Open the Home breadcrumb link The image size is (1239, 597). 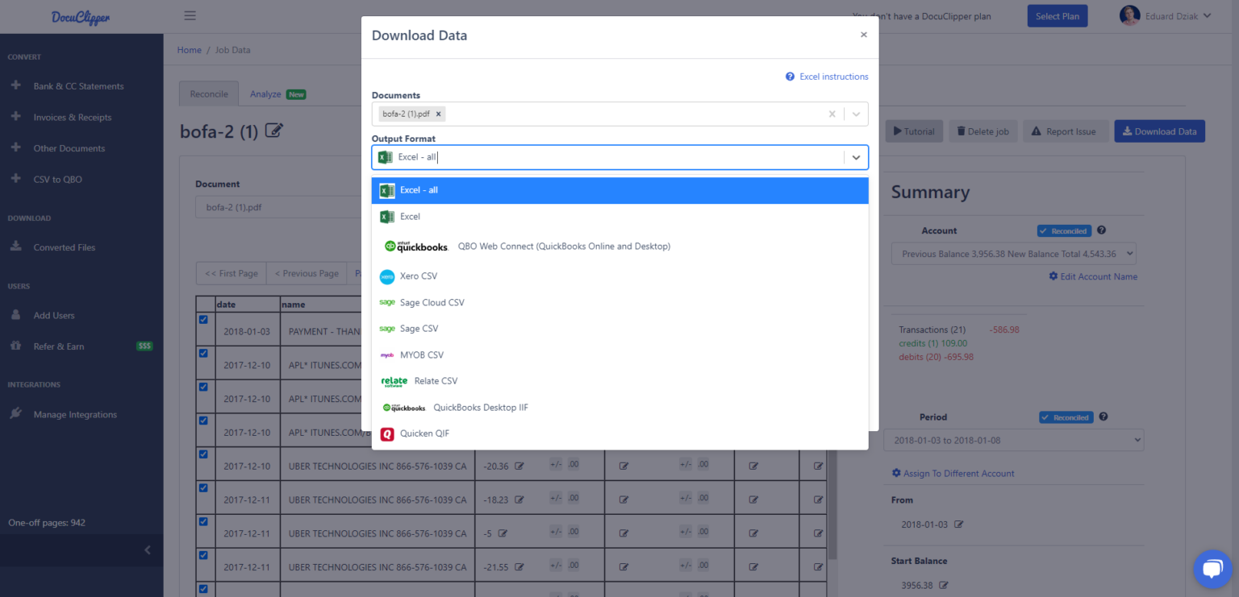[189, 49]
